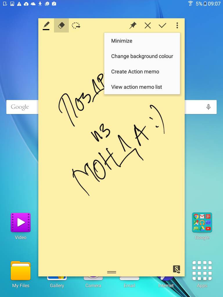Tap the three-dot more options icon
Screen dimensions: 223x297
(177, 26)
